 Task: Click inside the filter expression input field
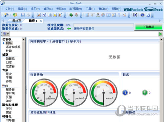point(83,34)
